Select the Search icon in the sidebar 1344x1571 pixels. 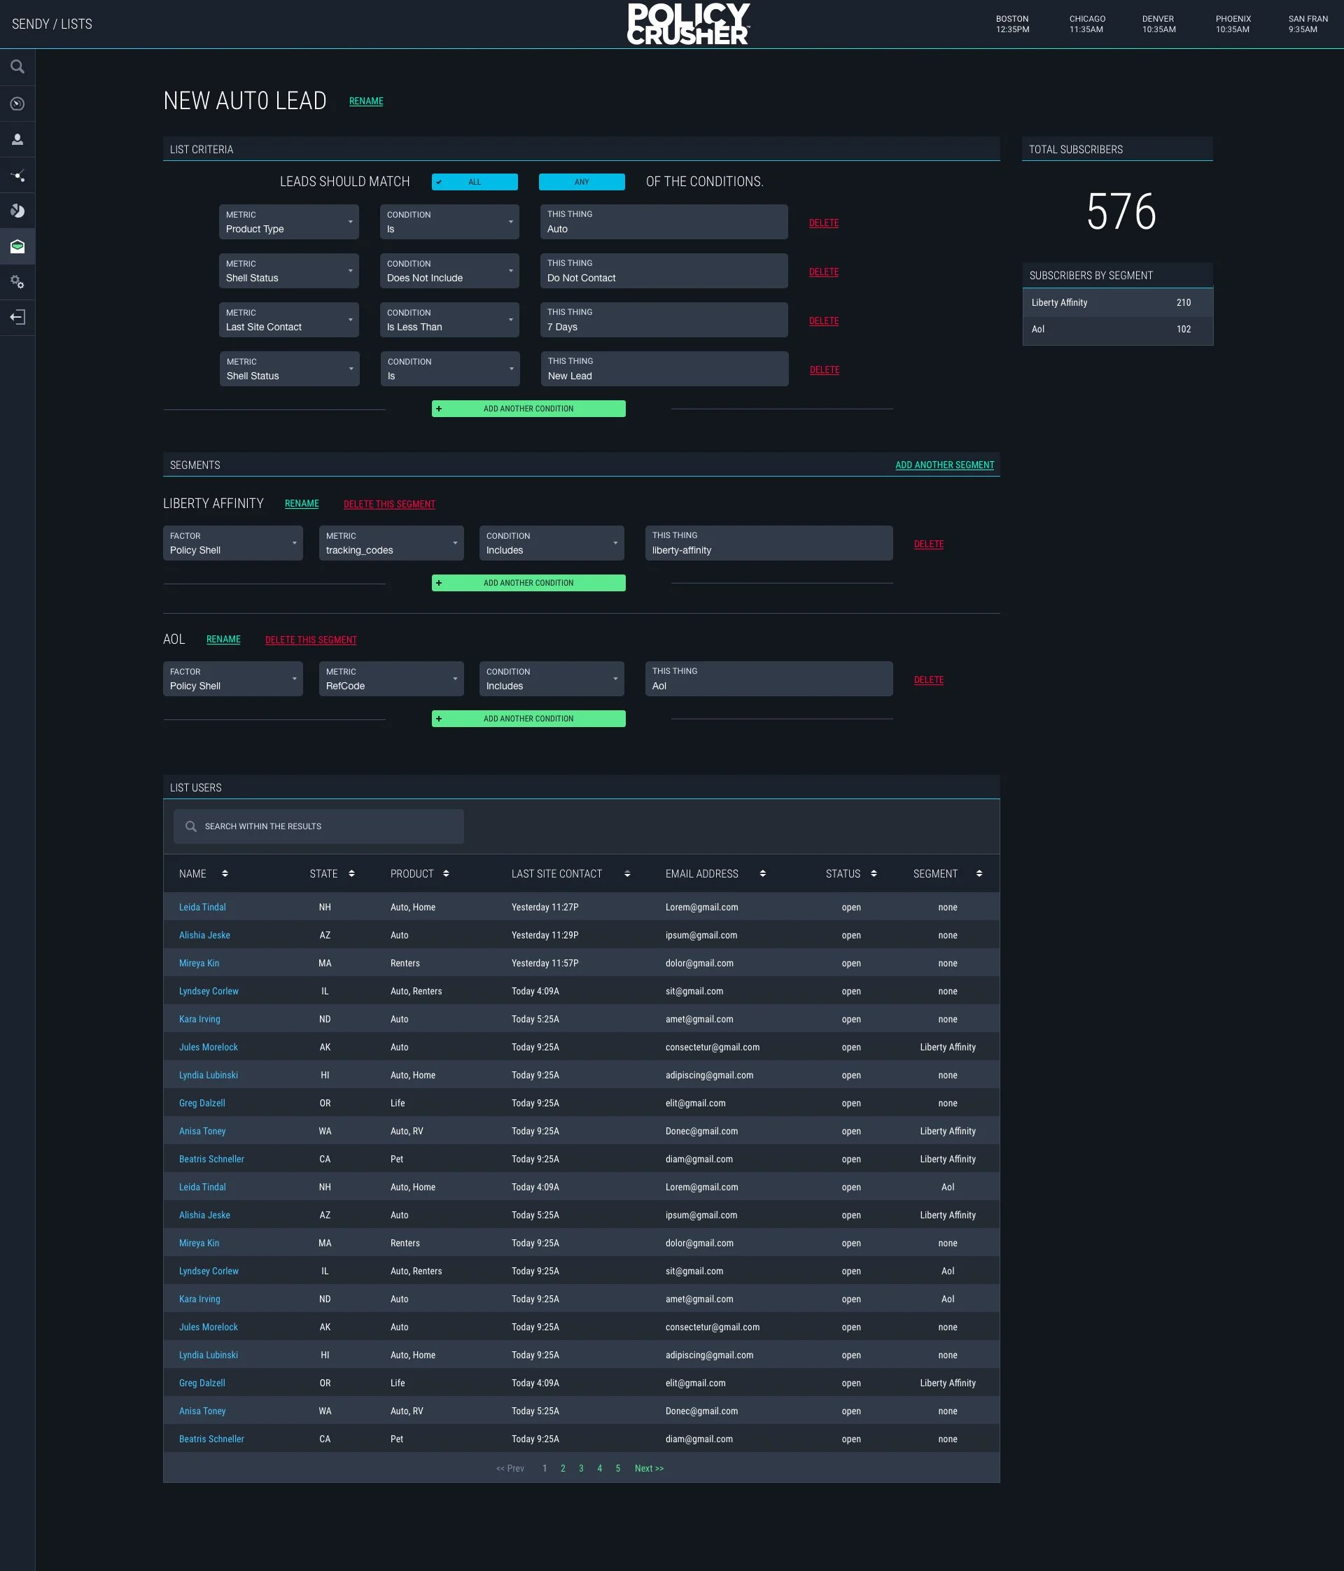click(x=17, y=66)
